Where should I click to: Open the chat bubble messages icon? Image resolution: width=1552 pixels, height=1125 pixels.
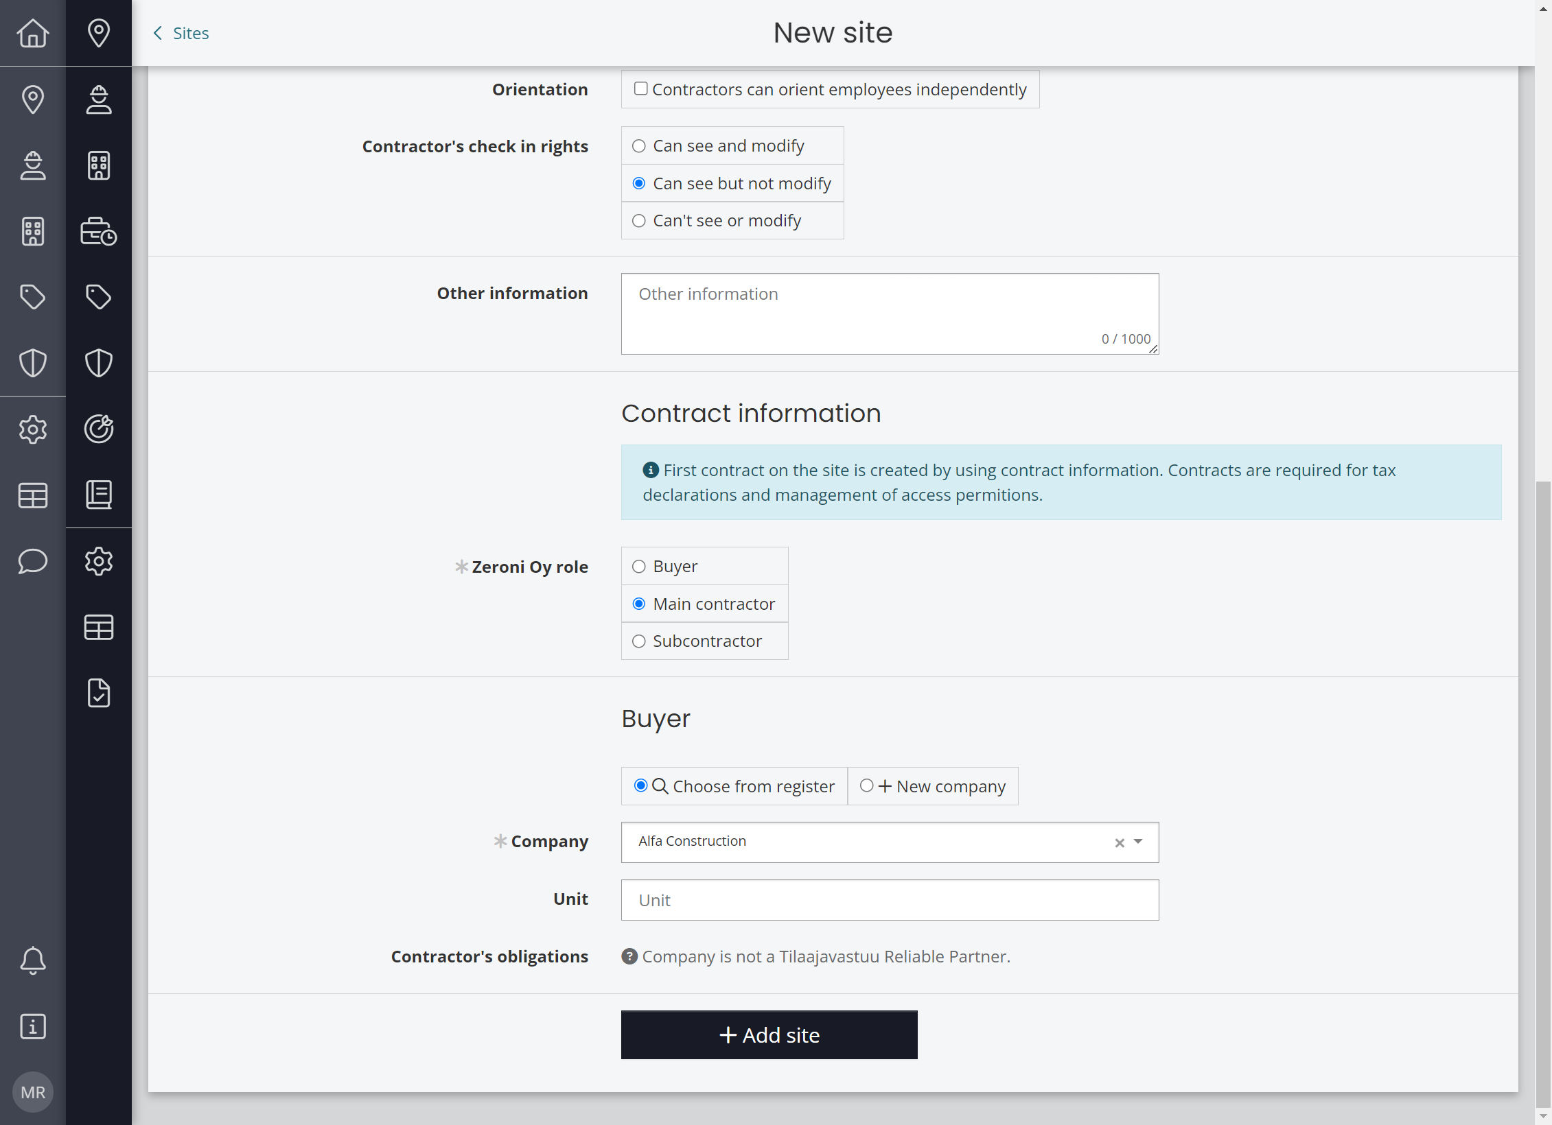tap(33, 560)
